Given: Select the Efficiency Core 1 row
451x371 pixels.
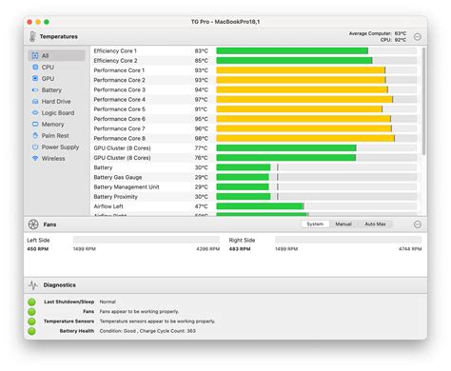Looking at the screenshot, I should pos(255,51).
